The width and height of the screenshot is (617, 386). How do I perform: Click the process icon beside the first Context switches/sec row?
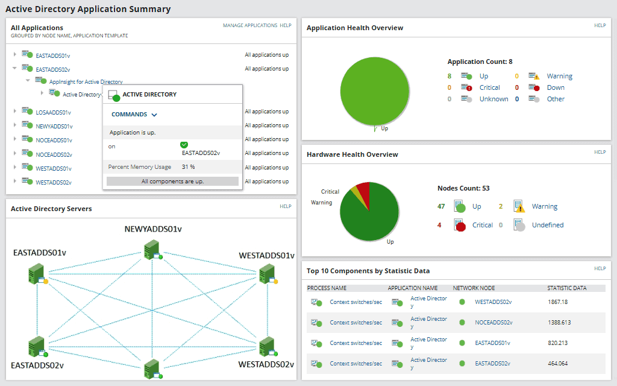click(x=315, y=302)
